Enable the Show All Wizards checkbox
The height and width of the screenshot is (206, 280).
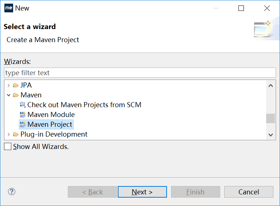click(8, 146)
